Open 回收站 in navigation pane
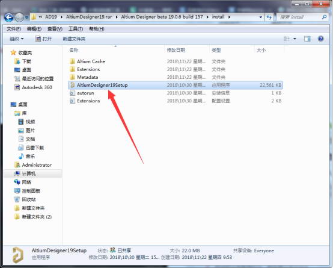This screenshot has height=268, width=333. pos(25,199)
